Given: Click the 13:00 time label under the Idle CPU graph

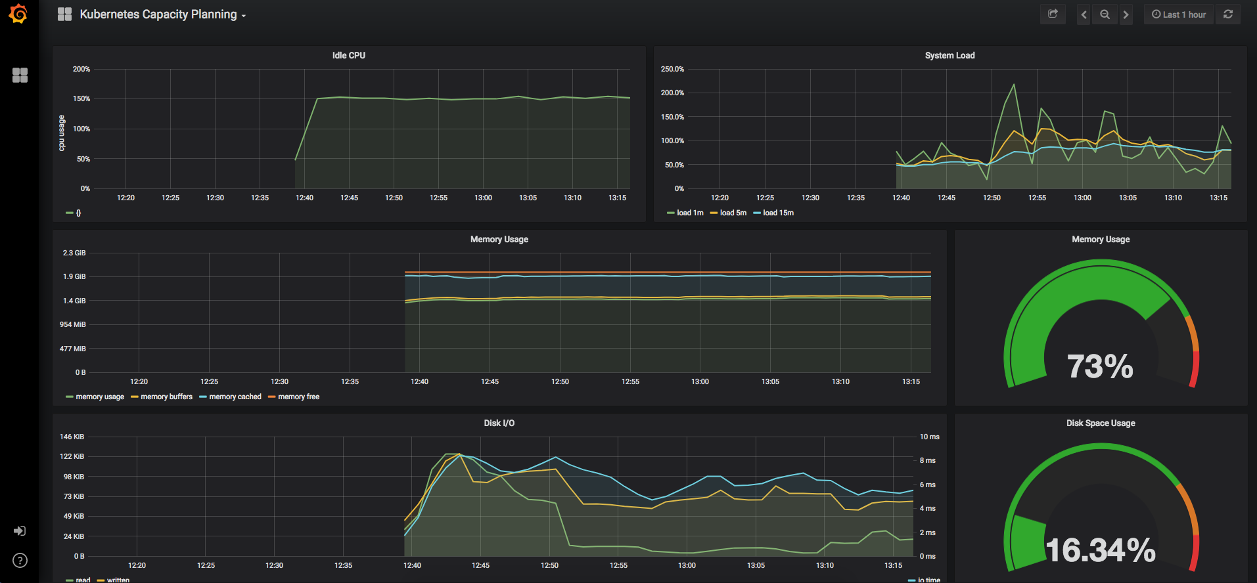Looking at the screenshot, I should click(x=483, y=198).
